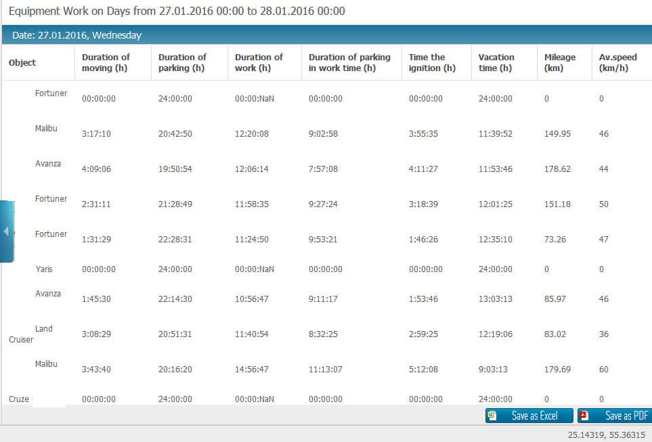Select the Time the ignition (h) header

(432, 63)
